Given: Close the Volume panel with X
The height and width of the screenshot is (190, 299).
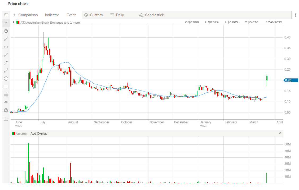Looking at the screenshot, I should [280, 133].
